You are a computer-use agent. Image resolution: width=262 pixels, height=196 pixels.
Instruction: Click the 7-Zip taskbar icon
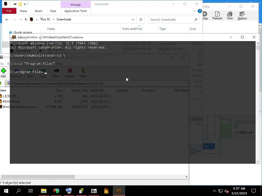[94, 191]
